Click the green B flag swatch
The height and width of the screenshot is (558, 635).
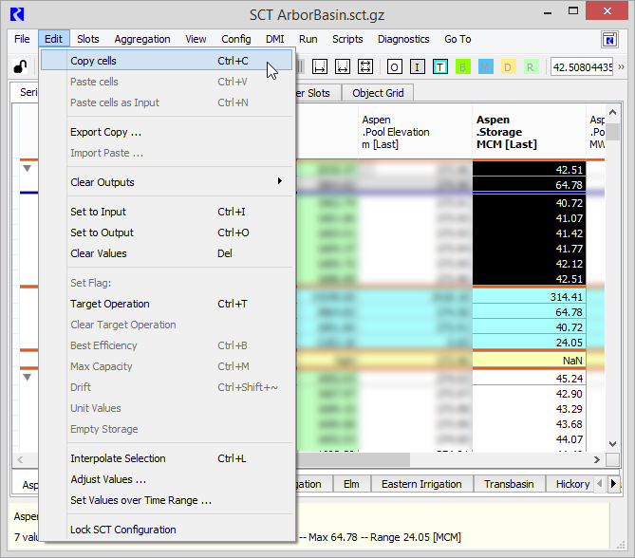pos(462,67)
